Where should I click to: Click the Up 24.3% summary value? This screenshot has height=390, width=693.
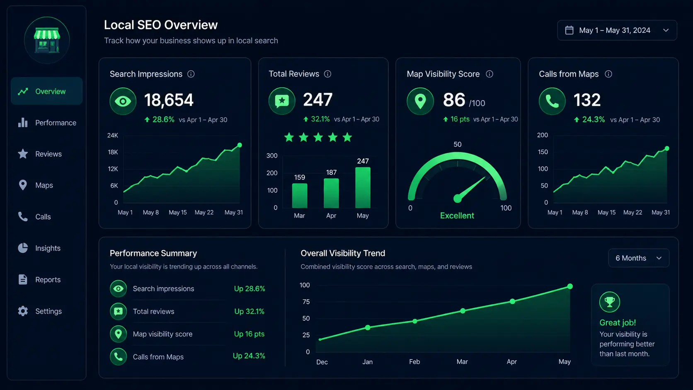[249, 356]
